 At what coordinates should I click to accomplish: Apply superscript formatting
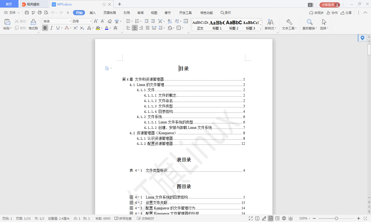[75, 28]
